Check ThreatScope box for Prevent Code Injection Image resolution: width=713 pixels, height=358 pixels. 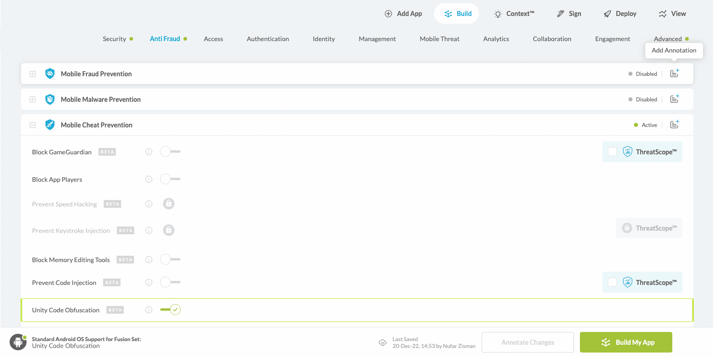click(x=612, y=283)
